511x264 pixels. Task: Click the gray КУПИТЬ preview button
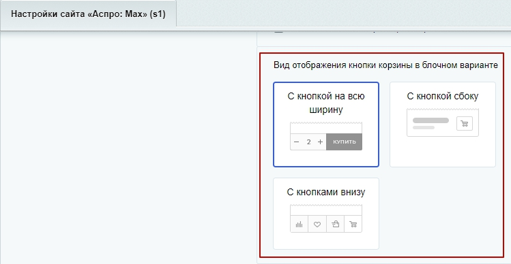tap(344, 142)
